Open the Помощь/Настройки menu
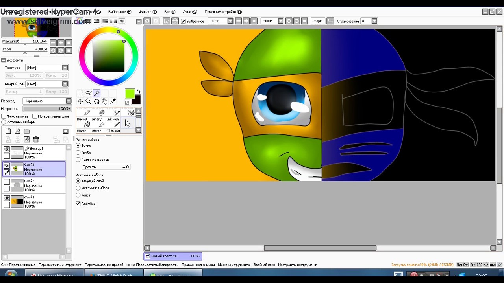The height and width of the screenshot is (283, 504). pyautogui.click(x=223, y=12)
